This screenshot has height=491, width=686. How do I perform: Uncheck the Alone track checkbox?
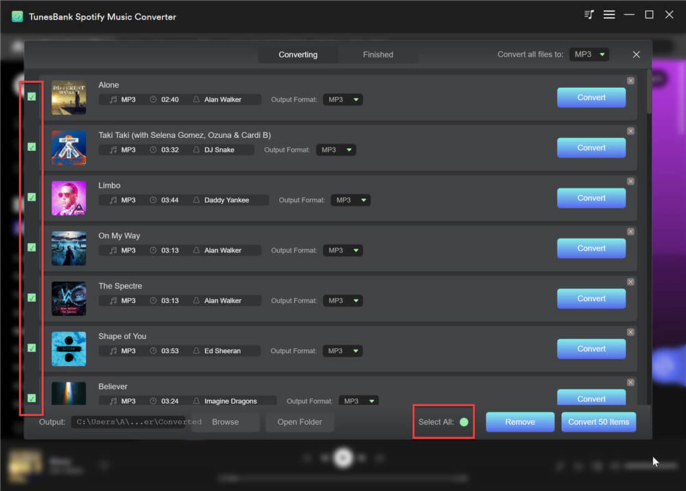(x=32, y=97)
